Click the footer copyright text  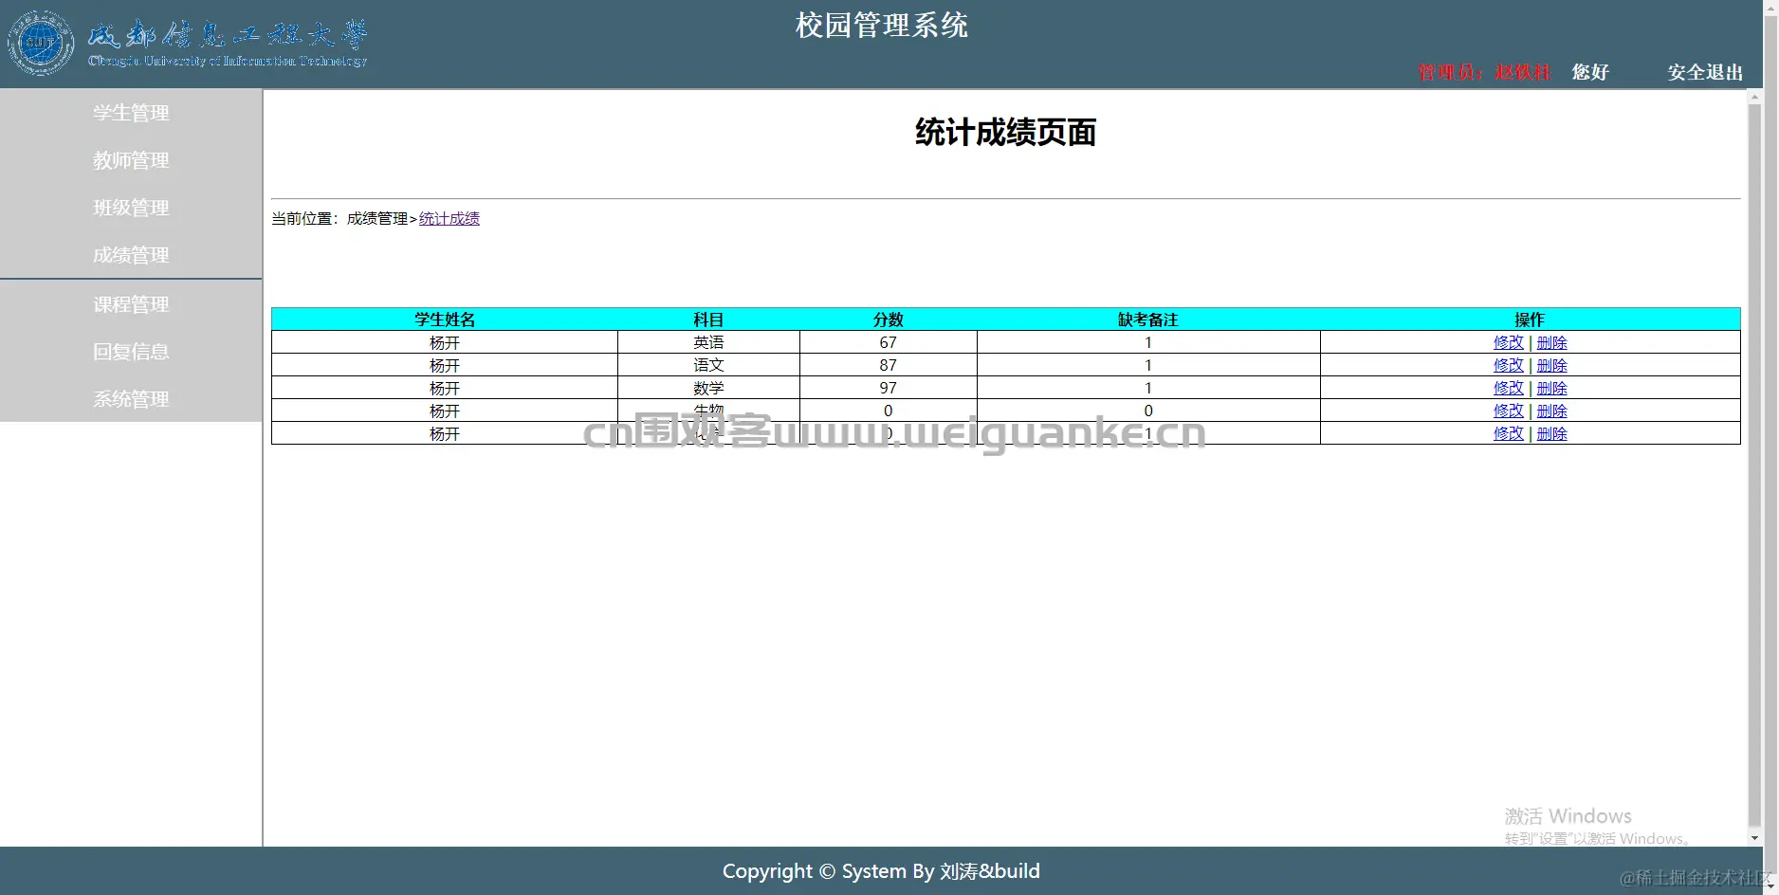coord(881,870)
